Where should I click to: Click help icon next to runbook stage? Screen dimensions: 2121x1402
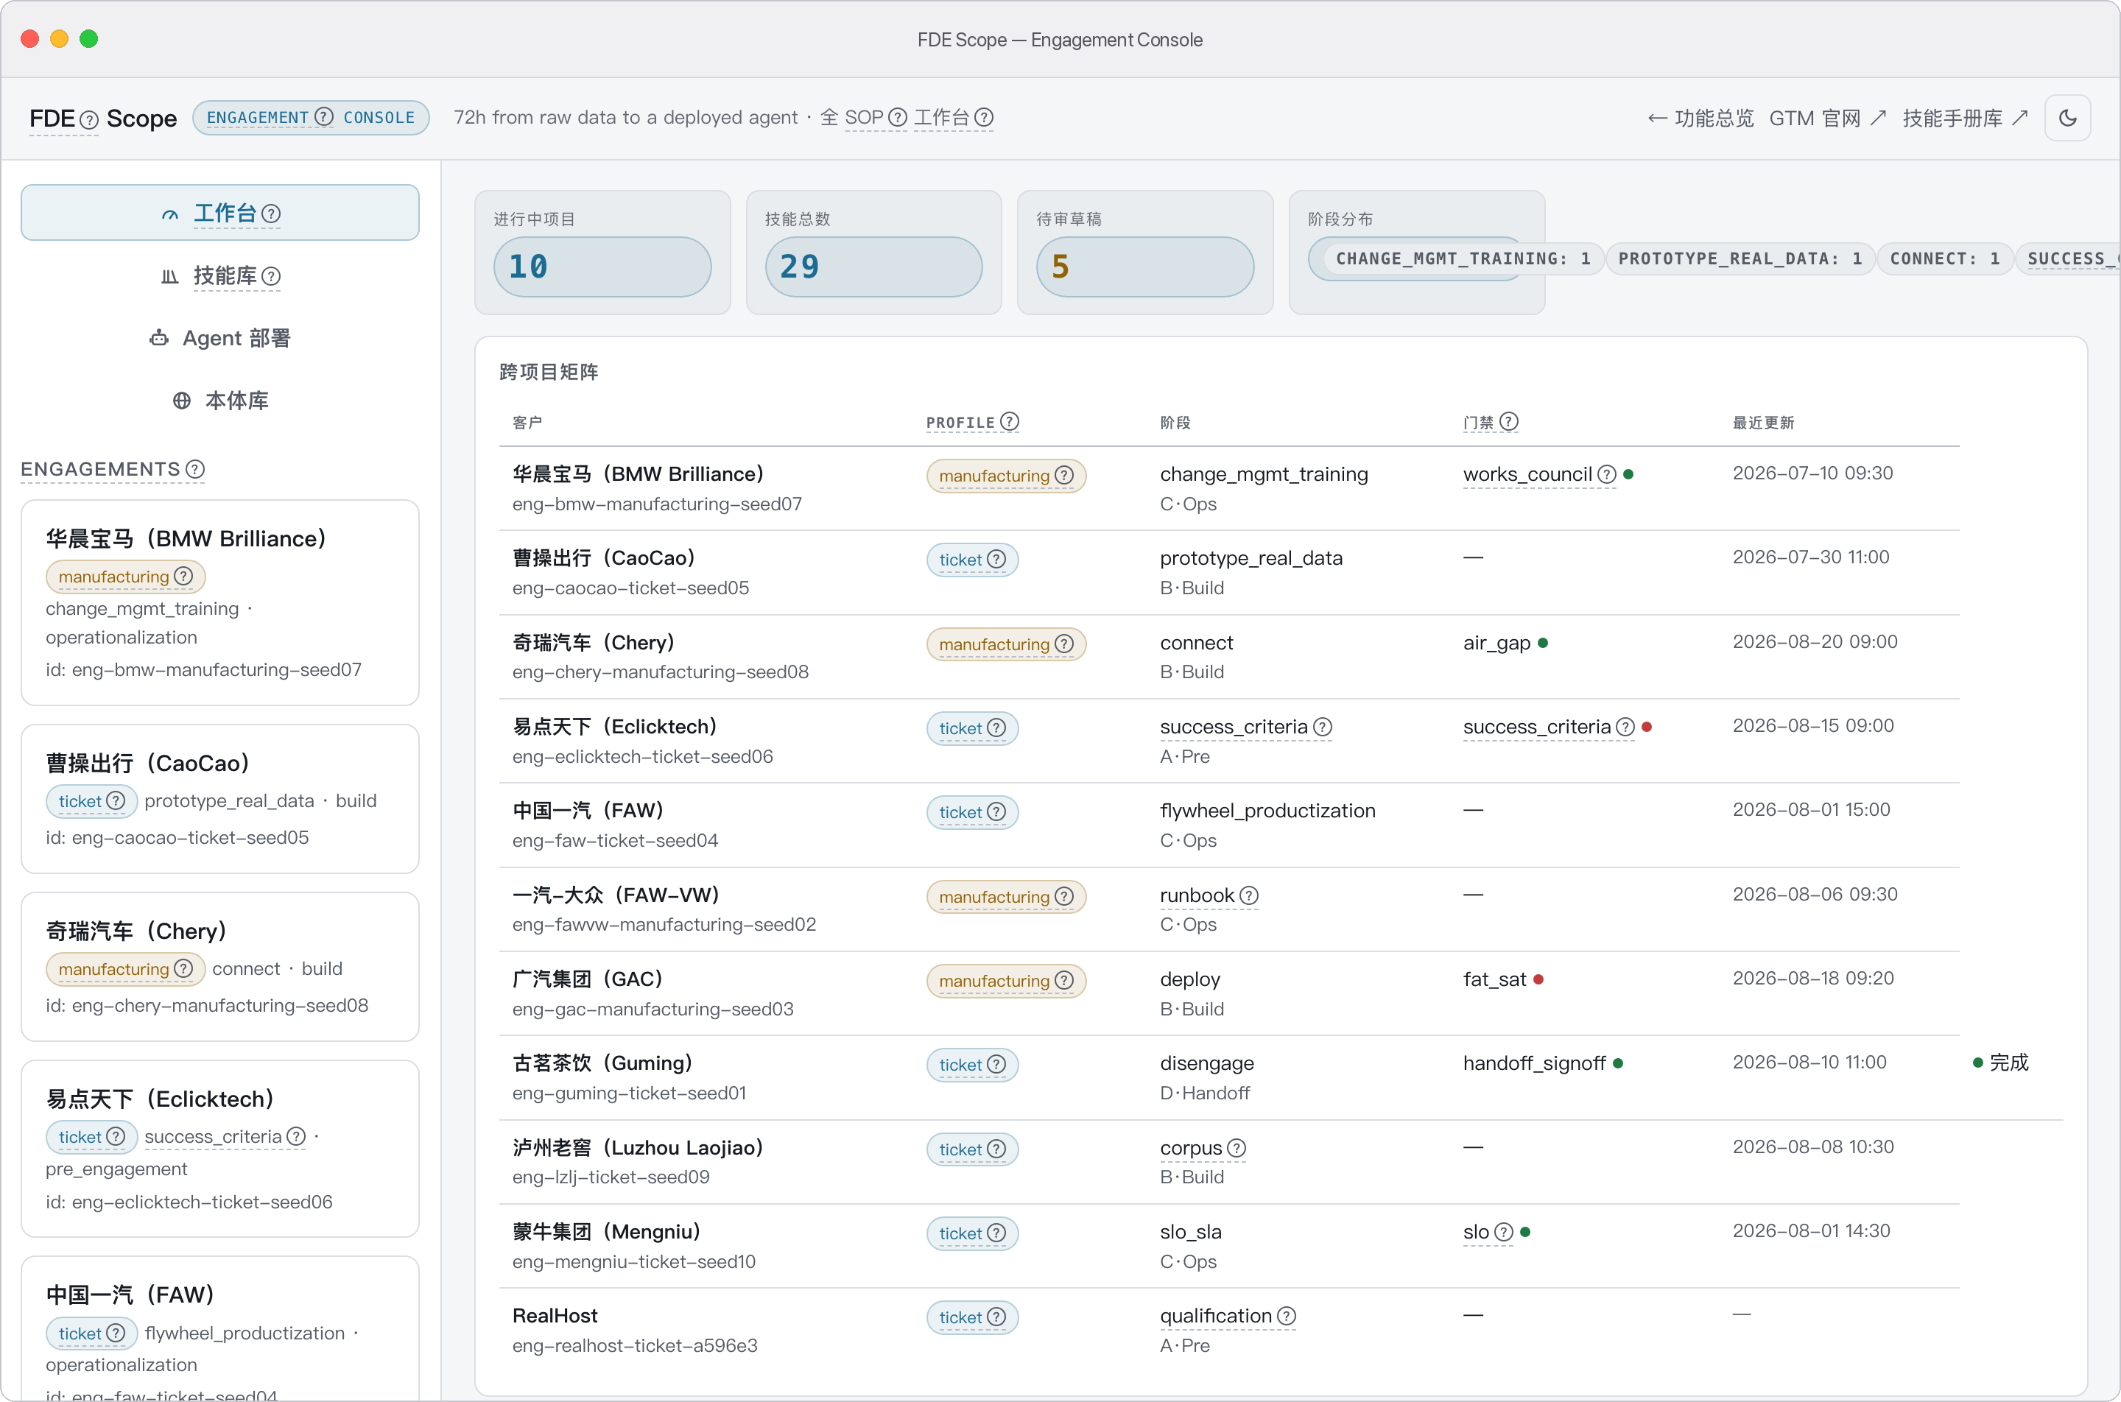click(1249, 895)
